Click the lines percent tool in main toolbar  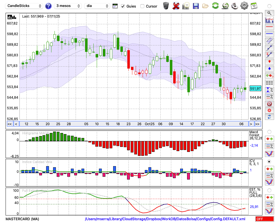[269, 96]
